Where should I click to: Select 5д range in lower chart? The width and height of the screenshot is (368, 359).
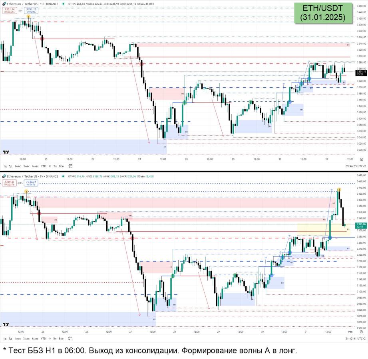pyautogui.click(x=10, y=339)
